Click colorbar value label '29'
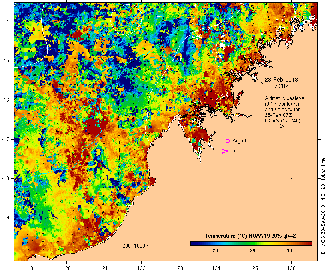The image size is (328, 272). [x=252, y=251]
